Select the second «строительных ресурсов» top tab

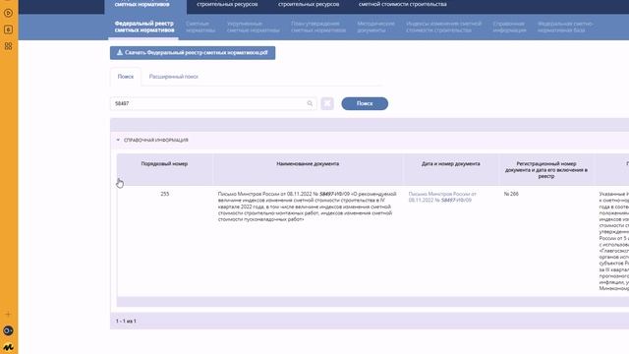click(x=309, y=4)
